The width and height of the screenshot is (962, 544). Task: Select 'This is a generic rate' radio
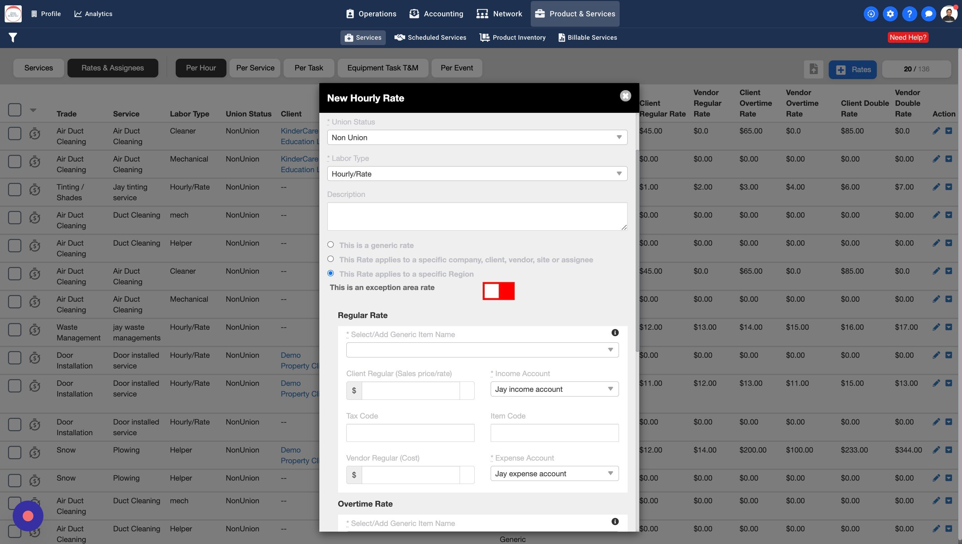coord(330,245)
